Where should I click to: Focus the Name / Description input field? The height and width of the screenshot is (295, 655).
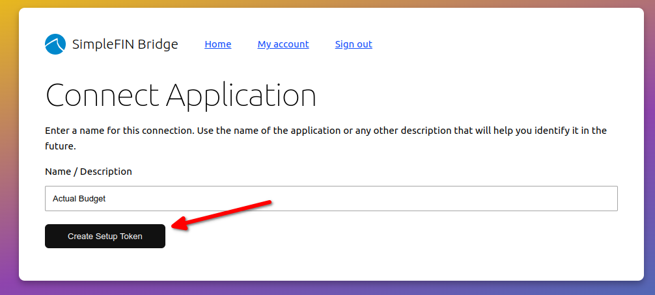(x=331, y=199)
